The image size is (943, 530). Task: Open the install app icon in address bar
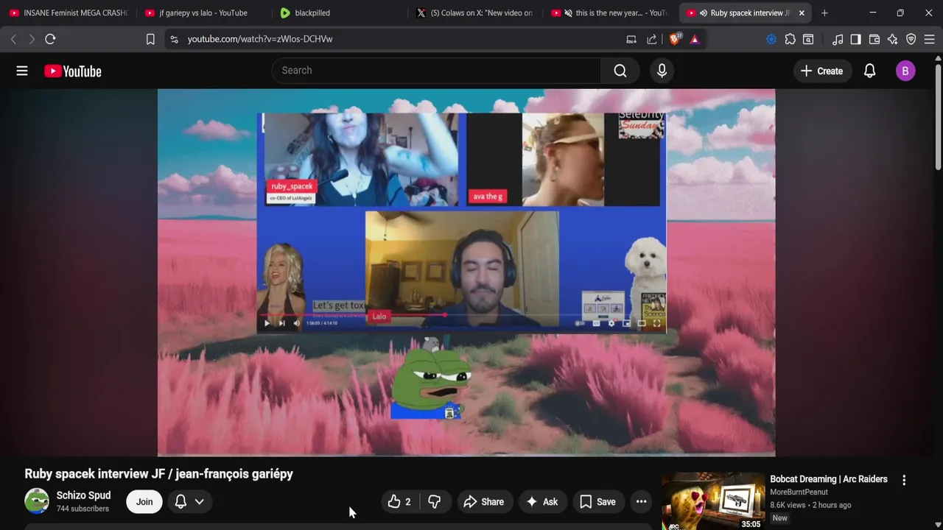click(x=631, y=39)
